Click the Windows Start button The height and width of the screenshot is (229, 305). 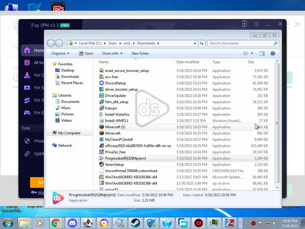click(8, 223)
